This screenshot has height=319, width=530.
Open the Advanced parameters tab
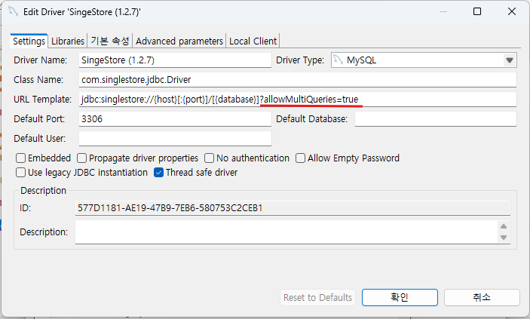[179, 41]
